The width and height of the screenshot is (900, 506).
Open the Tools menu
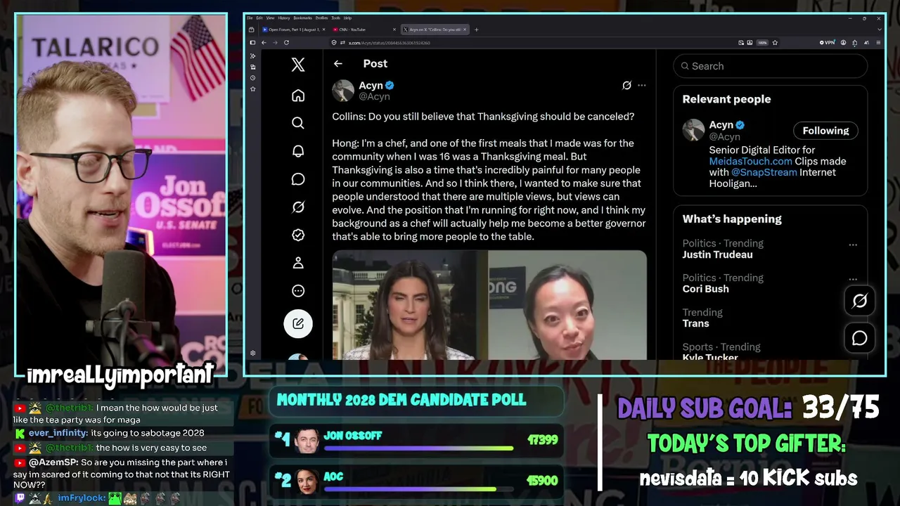pos(336,18)
